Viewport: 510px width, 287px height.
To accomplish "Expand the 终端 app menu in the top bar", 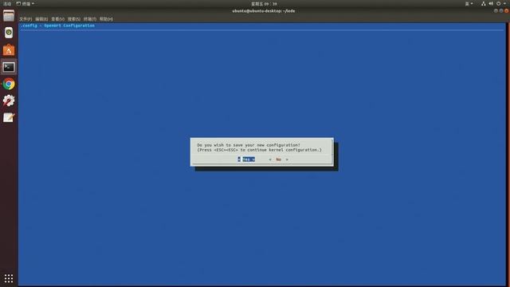I will pyautogui.click(x=25, y=3).
